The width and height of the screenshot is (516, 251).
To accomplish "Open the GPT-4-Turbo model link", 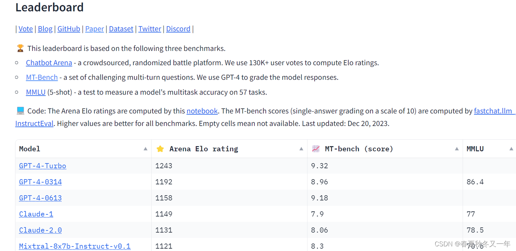I will click(43, 166).
